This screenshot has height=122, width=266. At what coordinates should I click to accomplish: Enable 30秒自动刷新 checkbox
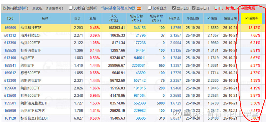tap(71, 8)
